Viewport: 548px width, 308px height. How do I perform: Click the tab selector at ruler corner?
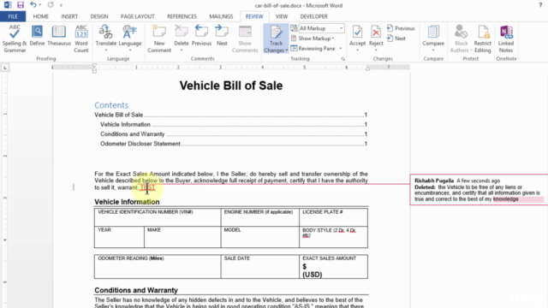tap(5, 68)
